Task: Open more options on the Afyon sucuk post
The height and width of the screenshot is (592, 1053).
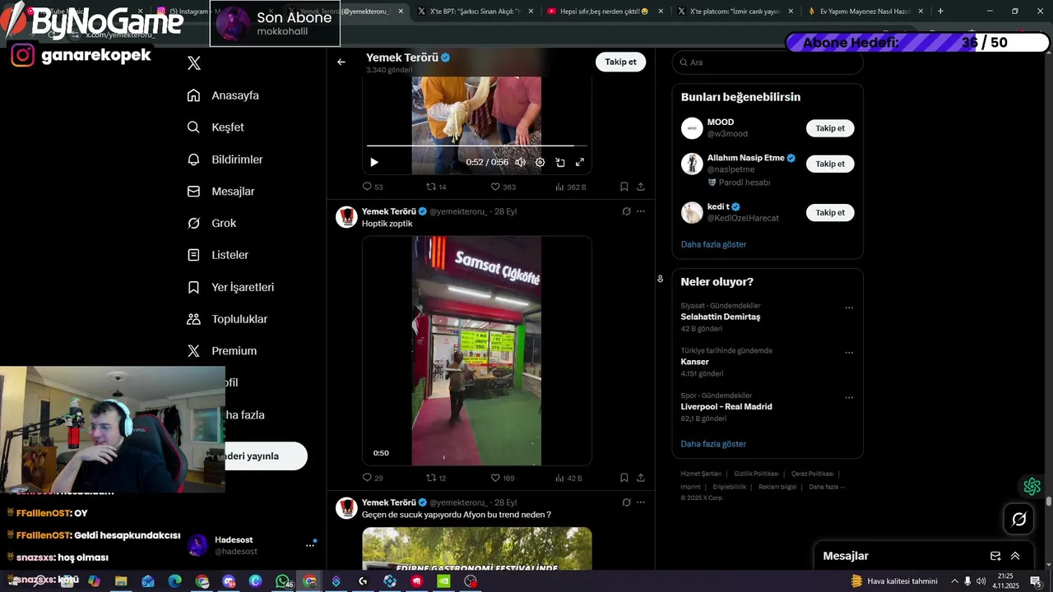Action: [x=641, y=502]
